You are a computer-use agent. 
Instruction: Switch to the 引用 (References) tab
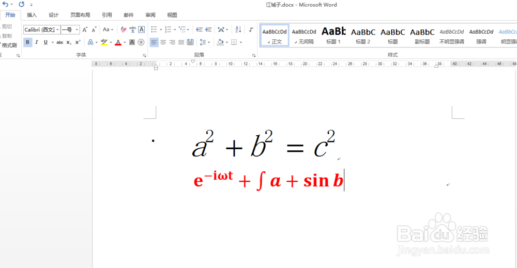coord(107,15)
